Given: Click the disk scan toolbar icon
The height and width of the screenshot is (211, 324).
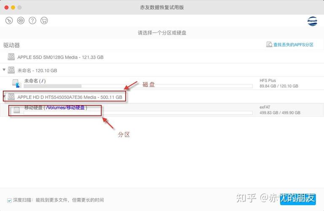Looking at the screenshot, I should [x=9, y=21].
